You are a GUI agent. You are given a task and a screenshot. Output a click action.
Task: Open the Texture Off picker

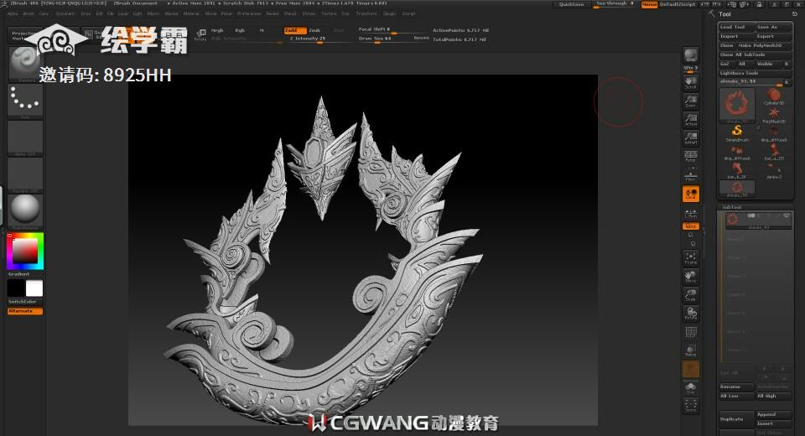point(24,174)
